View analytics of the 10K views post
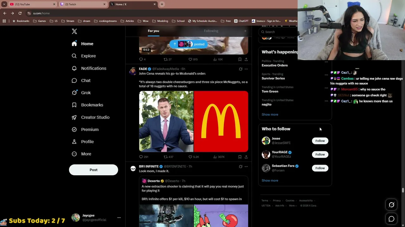This screenshot has height=227, width=405. click(218, 59)
